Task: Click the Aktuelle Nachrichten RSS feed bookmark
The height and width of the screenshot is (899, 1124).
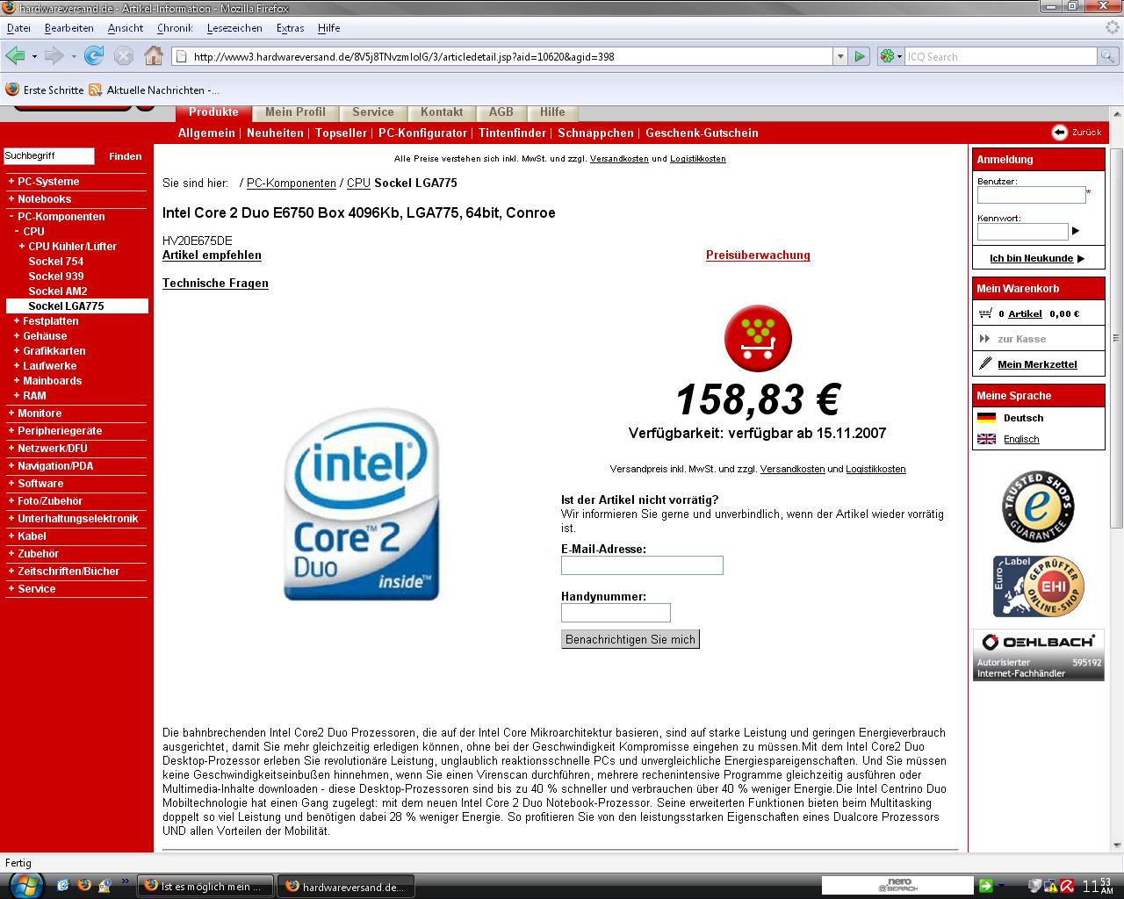Action: pos(154,90)
